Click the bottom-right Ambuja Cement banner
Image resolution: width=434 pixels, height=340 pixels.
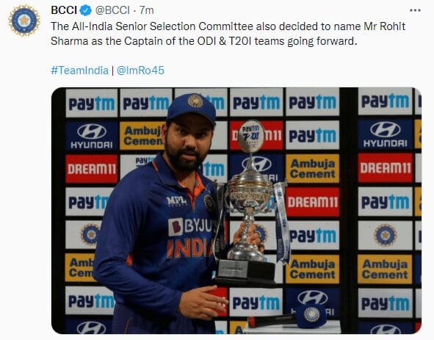(x=385, y=269)
